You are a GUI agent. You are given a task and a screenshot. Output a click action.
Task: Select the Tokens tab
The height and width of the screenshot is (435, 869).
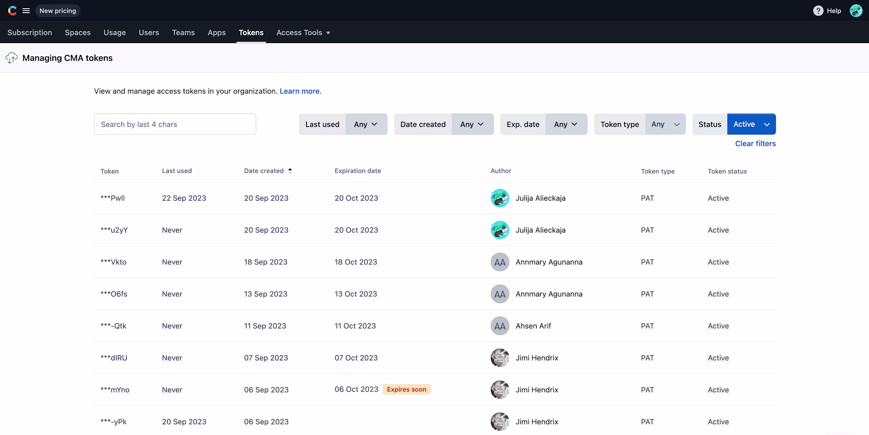251,33
